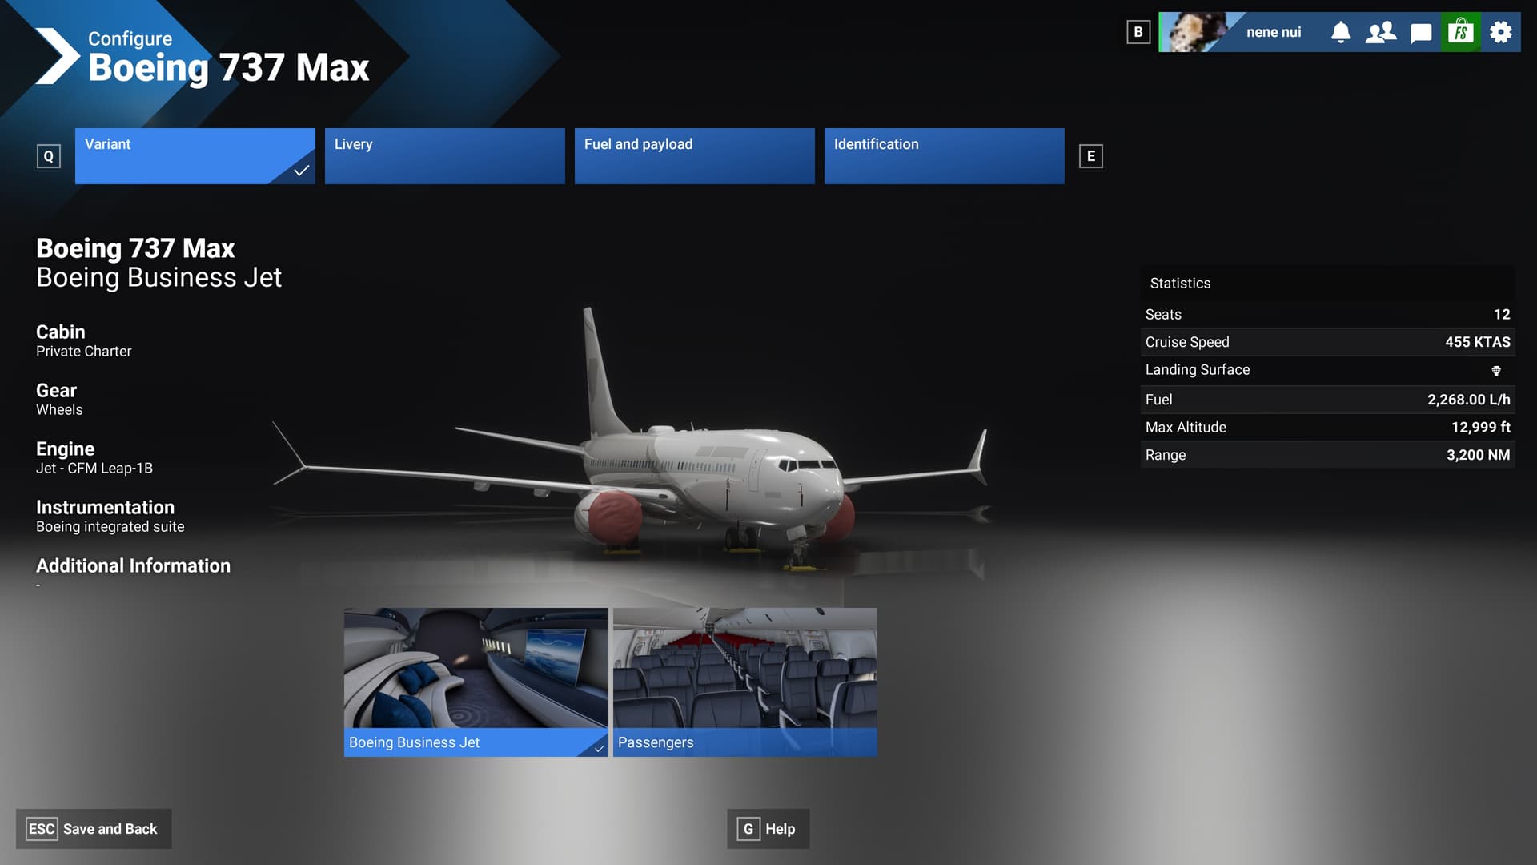Click the Range 3,200 NM row
The image size is (1537, 865).
coord(1328,455)
